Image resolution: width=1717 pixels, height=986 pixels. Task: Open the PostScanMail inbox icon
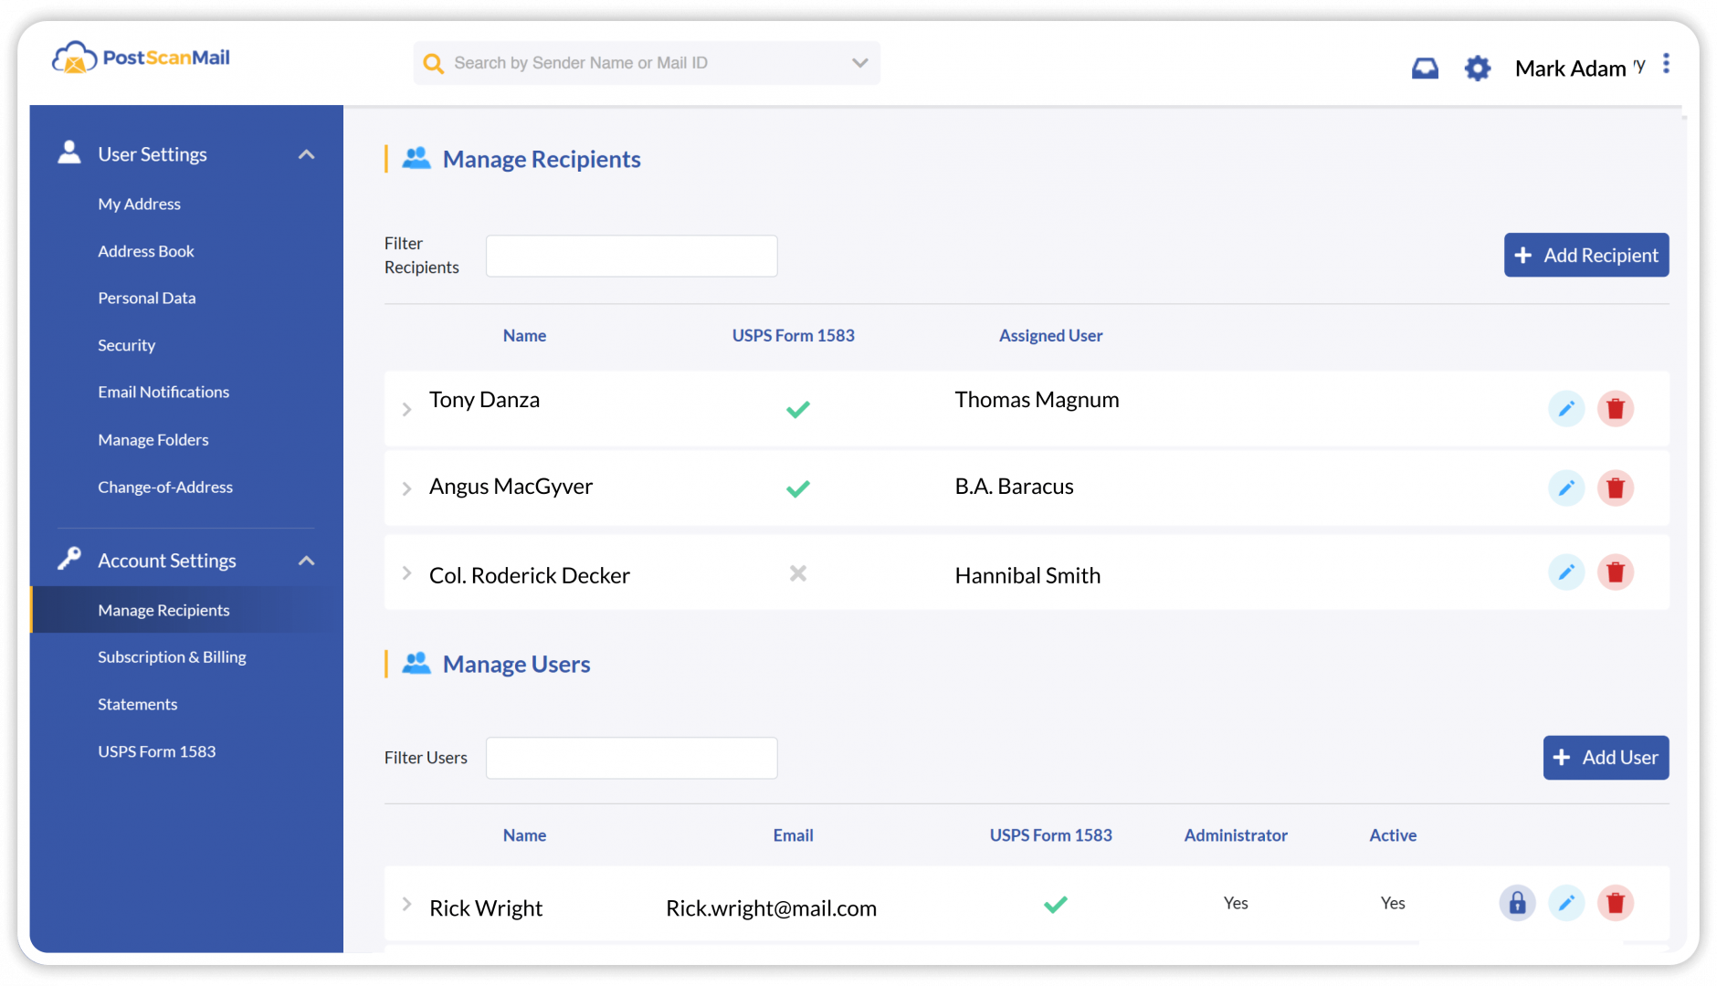1425,68
